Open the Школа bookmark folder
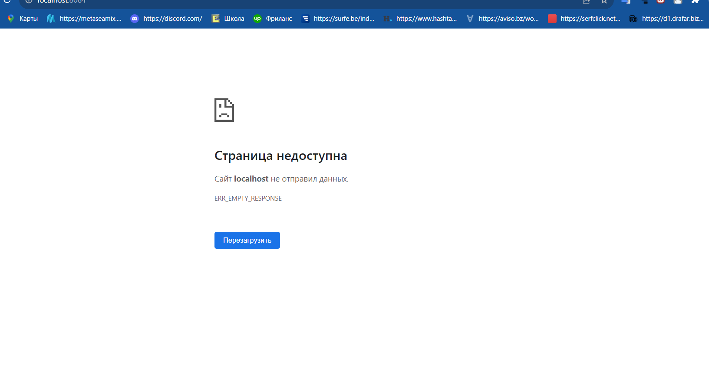Image resolution: width=709 pixels, height=377 pixels. click(x=228, y=19)
